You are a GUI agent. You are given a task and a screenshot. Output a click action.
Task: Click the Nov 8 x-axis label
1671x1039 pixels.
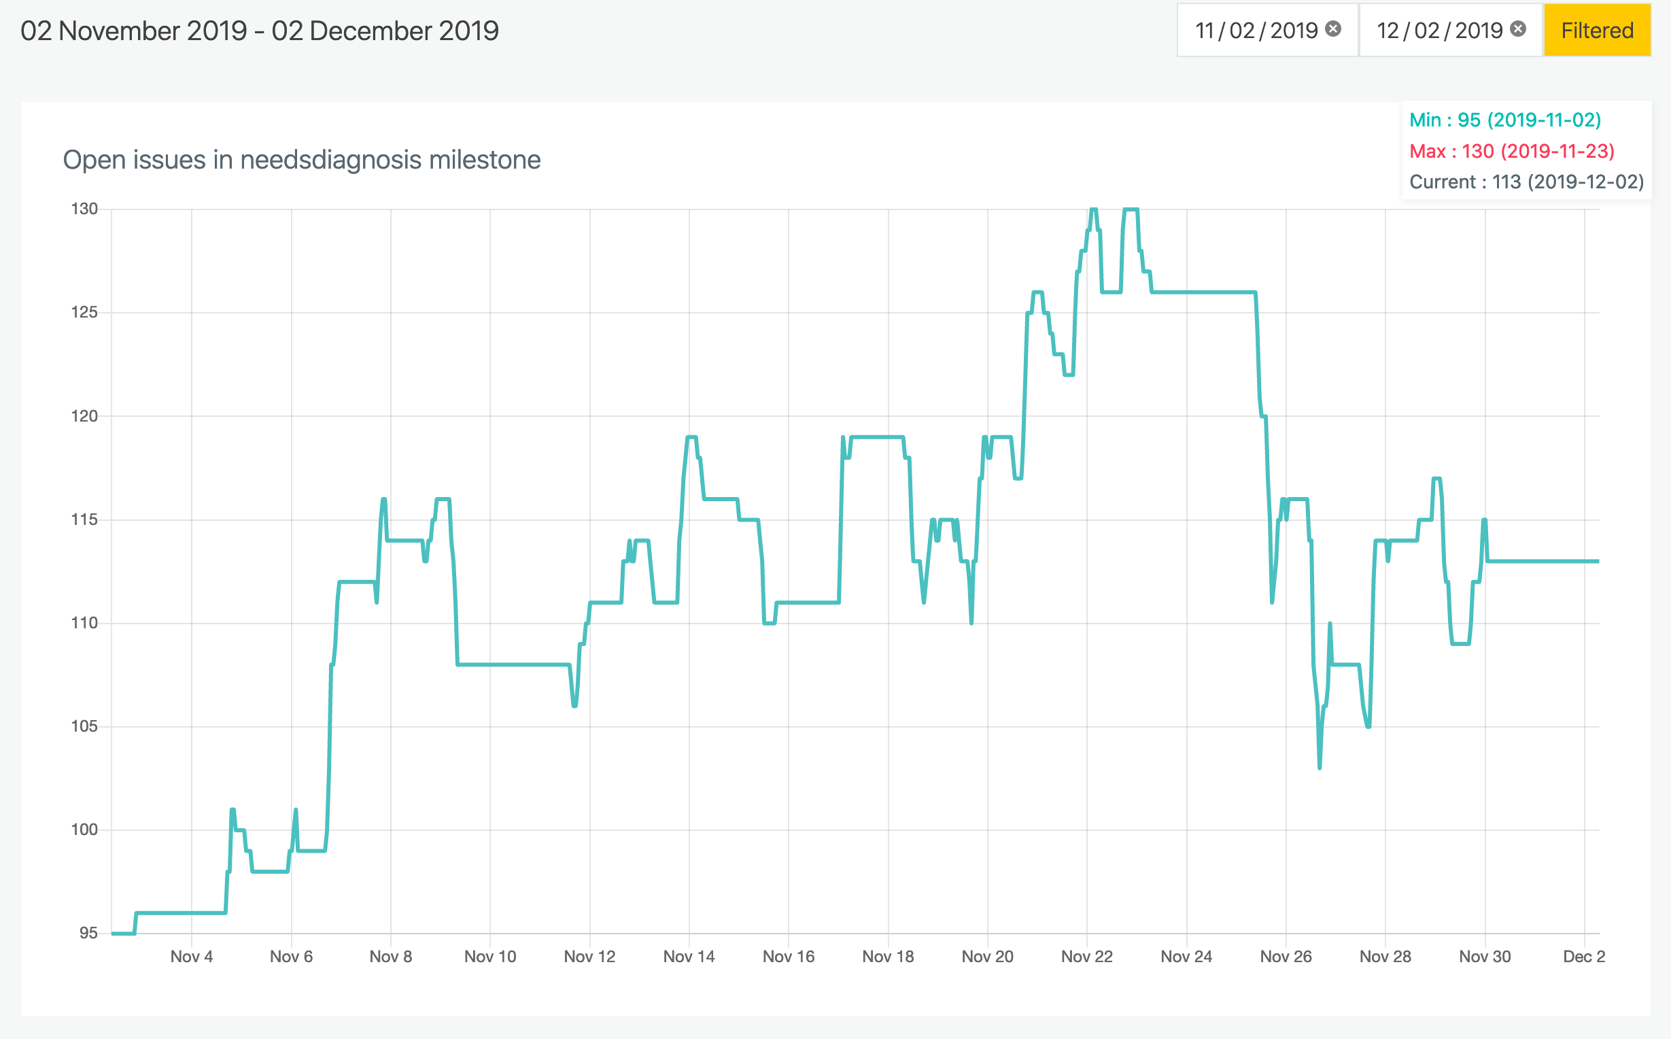(x=391, y=957)
